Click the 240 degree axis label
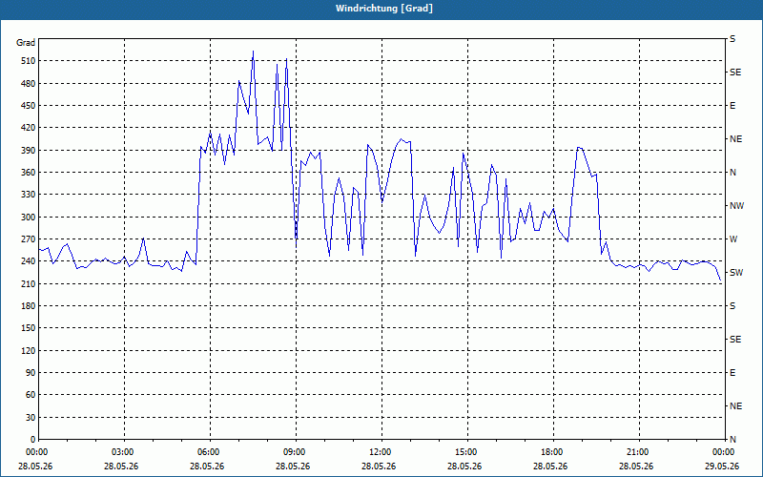Image resolution: width=763 pixels, height=477 pixels. click(28, 261)
